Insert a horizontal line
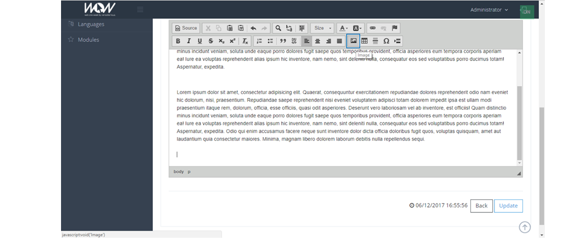Image resolution: width=579 pixels, height=240 pixels. click(x=375, y=41)
